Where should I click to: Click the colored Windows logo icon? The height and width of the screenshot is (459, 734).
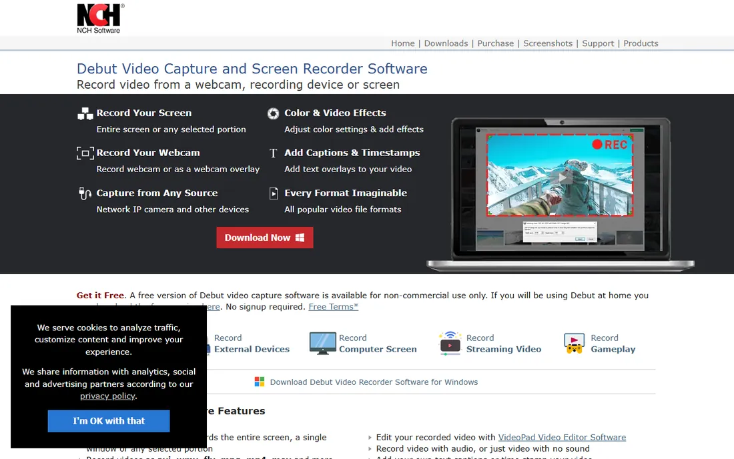260,382
